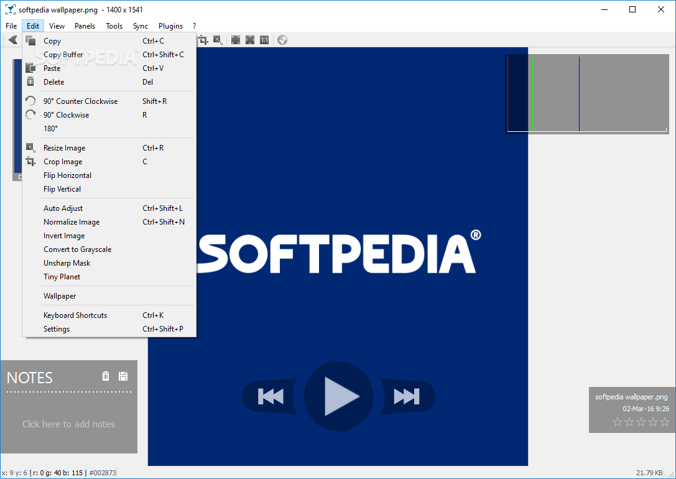Open Settings from the Edit menu
Viewport: 676px width, 479px height.
coord(109,329)
